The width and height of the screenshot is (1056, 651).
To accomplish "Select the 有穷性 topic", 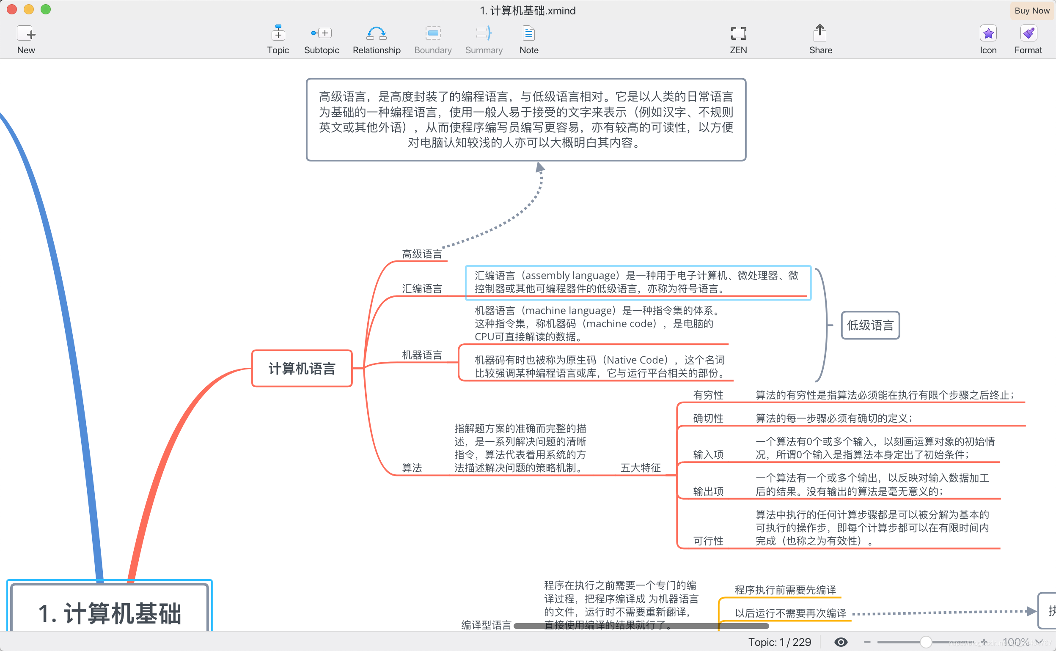I will [x=708, y=395].
